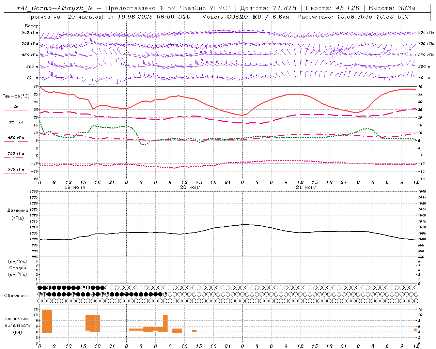
Task: Select the 700 гПа temperature legend entry
Action: coord(16,154)
